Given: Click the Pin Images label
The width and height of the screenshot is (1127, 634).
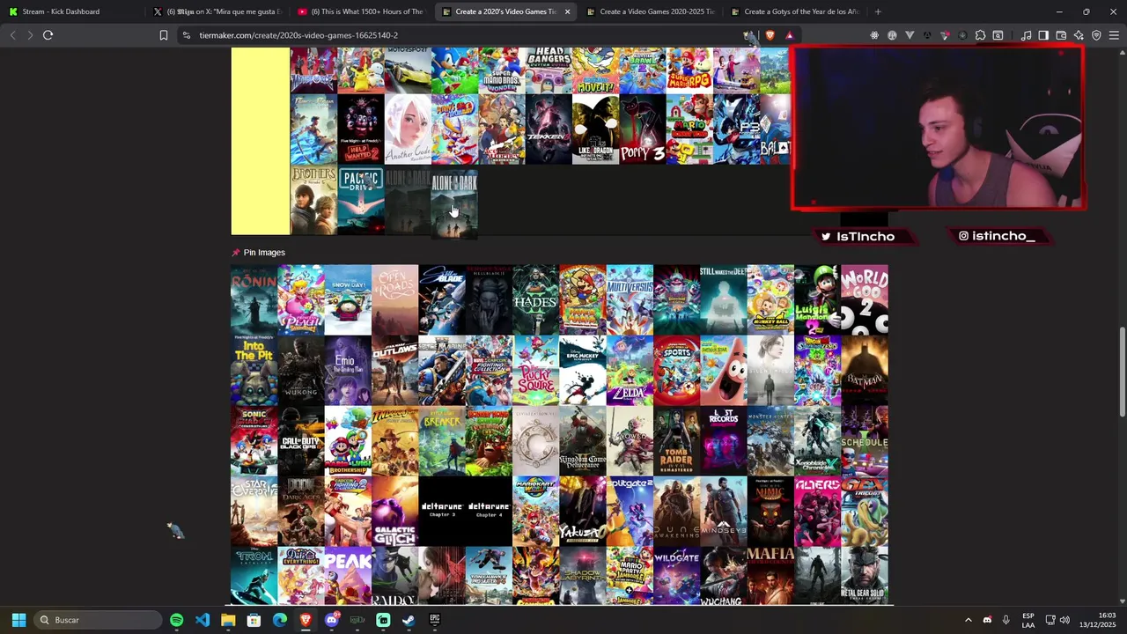Looking at the screenshot, I should (264, 253).
